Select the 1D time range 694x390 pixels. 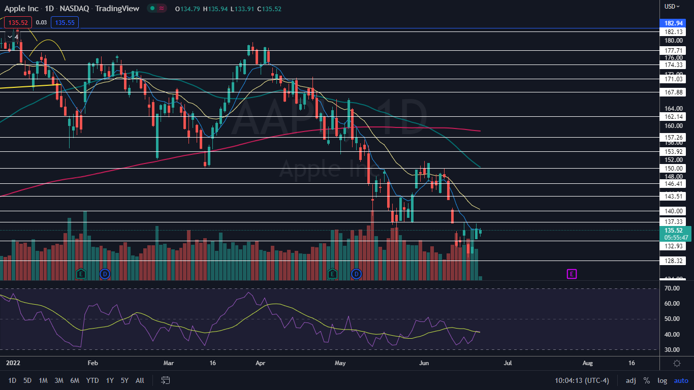[x=12, y=380]
